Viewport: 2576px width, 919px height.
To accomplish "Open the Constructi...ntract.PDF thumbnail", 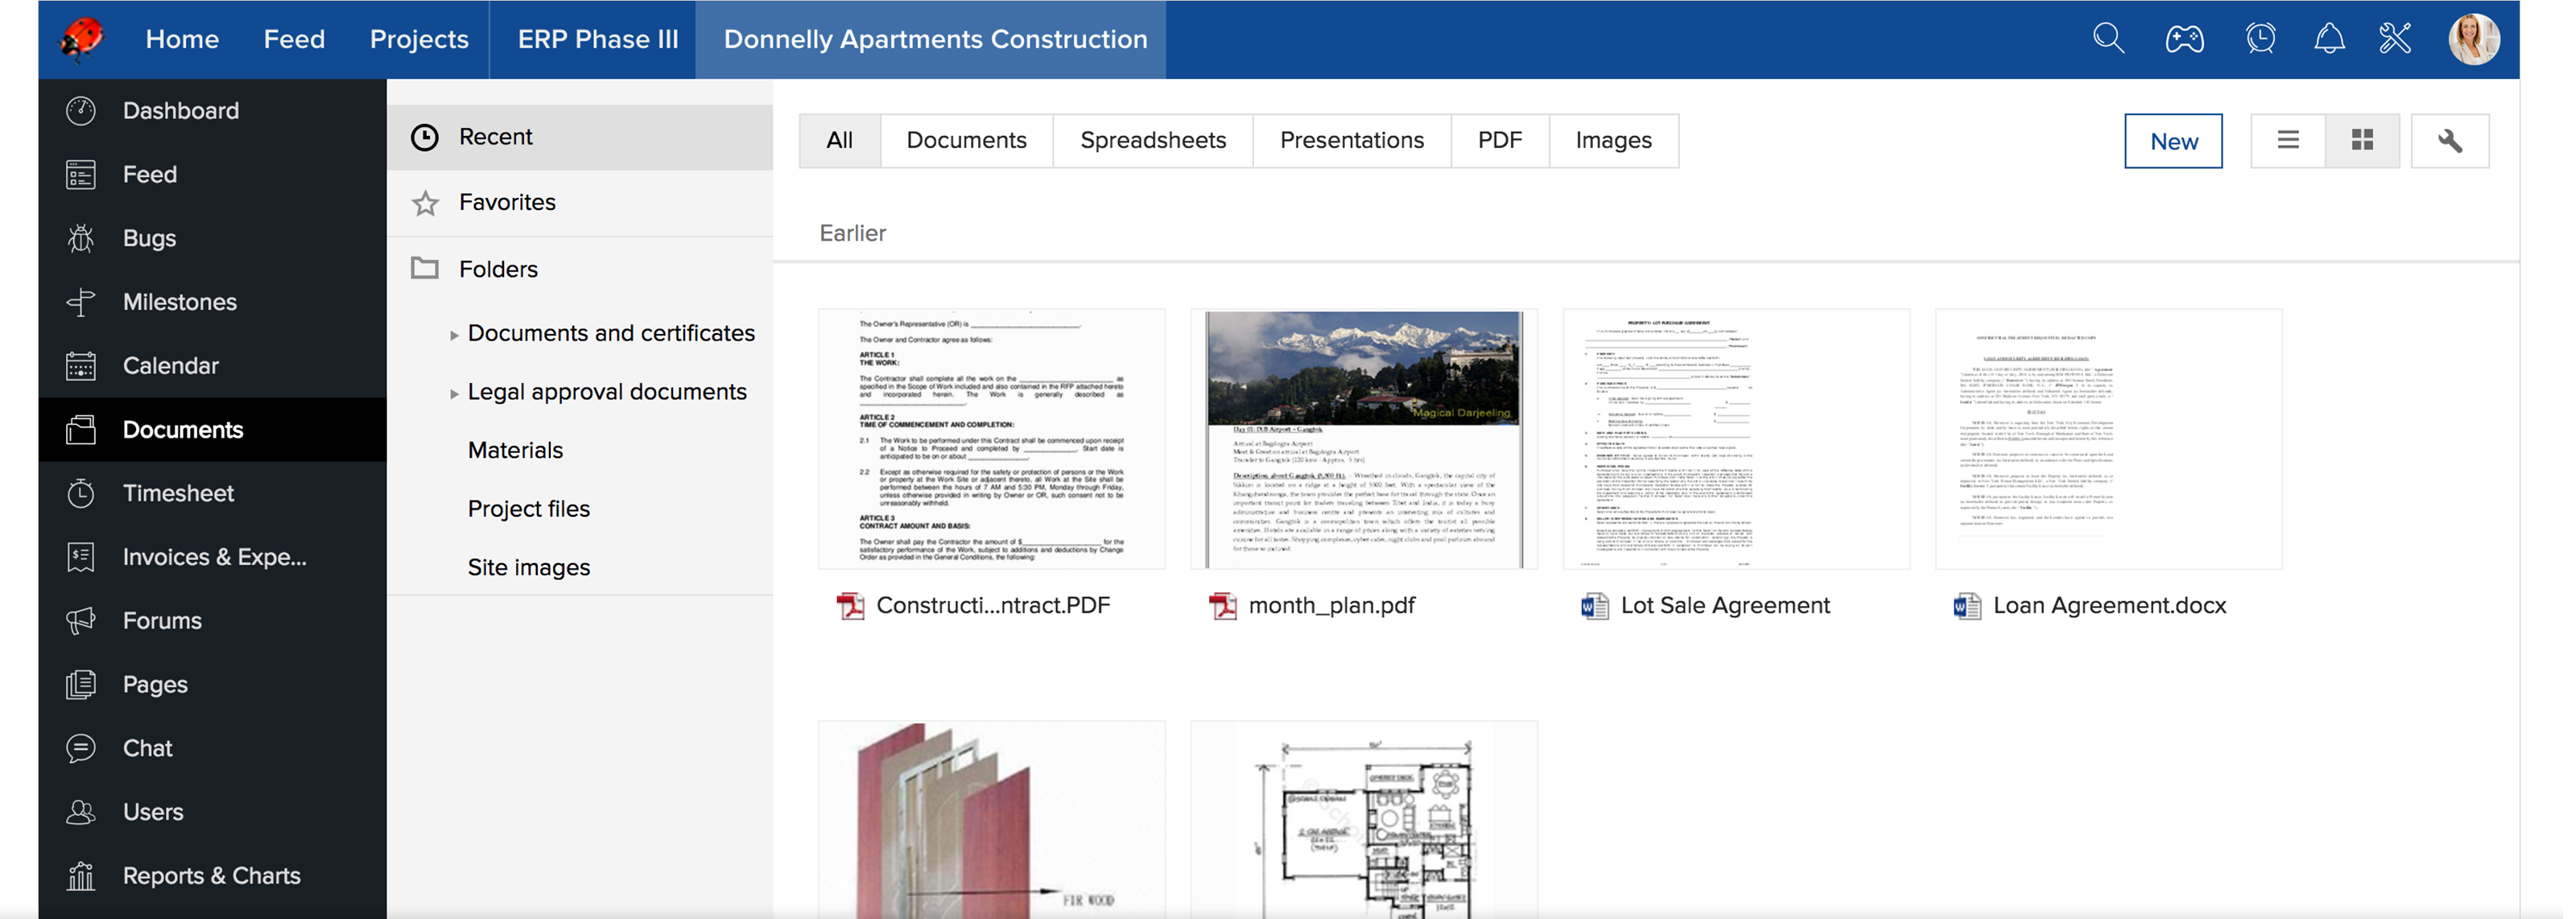I will (x=991, y=439).
